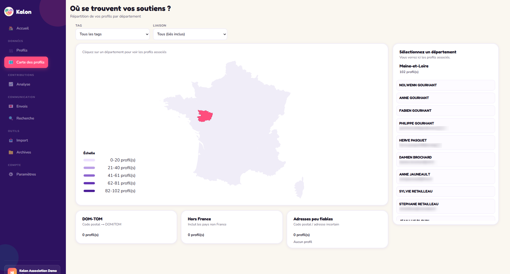This screenshot has height=274, width=510.
Task: Select the highlighted Maine-et-Loire department on map
Action: (x=205, y=116)
